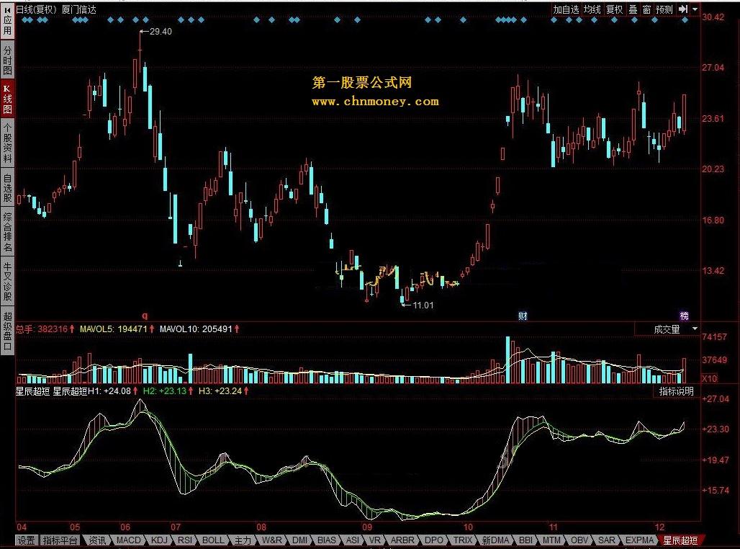Image resolution: width=740 pixels, height=549 pixels.
Task: Click the H3: +23.24 value
Action: 220,390
